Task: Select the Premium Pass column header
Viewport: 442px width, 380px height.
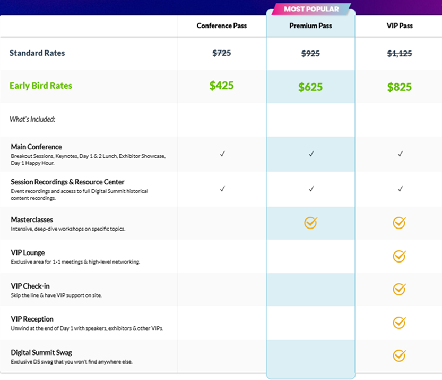Action: coord(310,26)
